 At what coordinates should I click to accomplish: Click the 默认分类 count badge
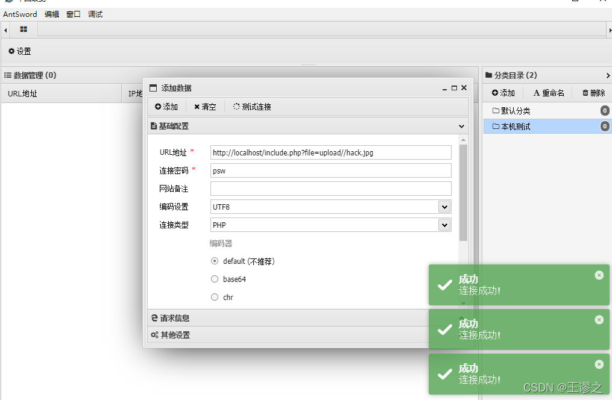click(x=605, y=111)
